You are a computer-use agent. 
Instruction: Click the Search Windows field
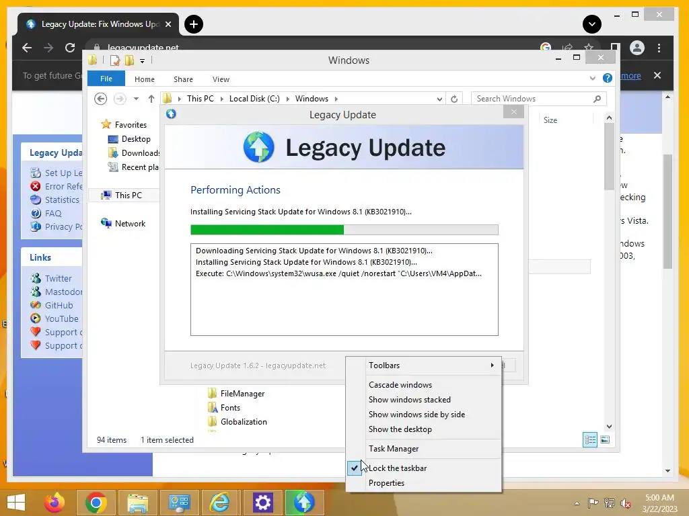click(x=539, y=99)
